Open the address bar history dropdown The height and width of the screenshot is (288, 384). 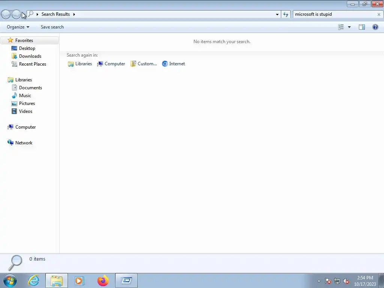277,14
